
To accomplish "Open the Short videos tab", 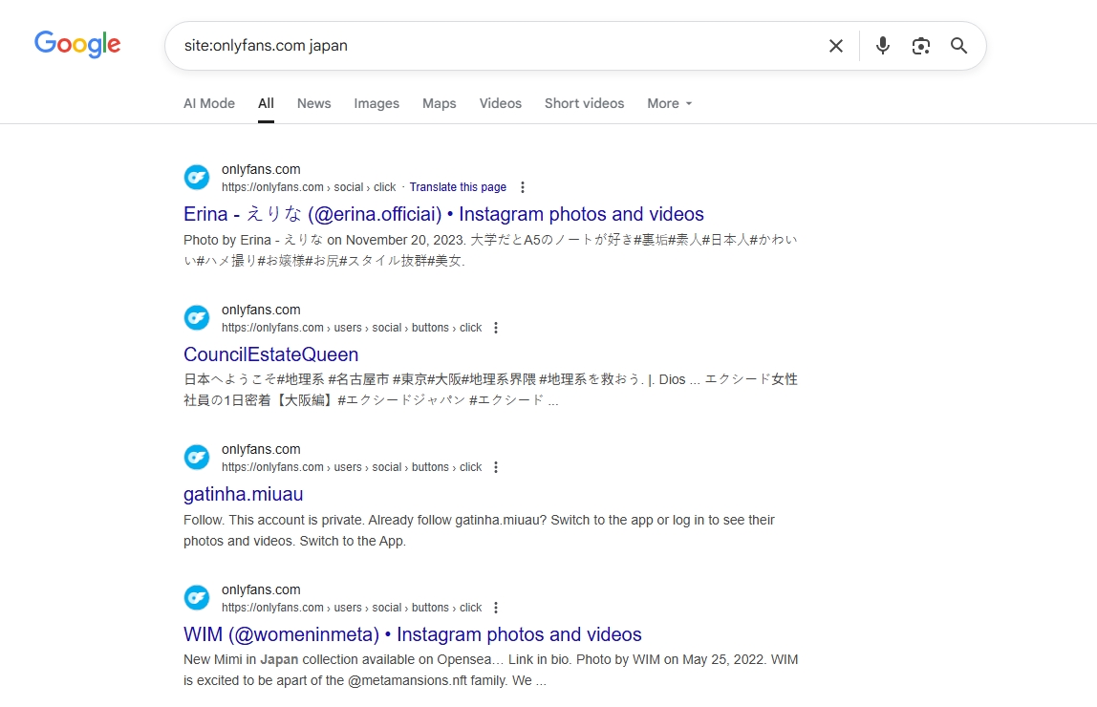I will pos(584,103).
